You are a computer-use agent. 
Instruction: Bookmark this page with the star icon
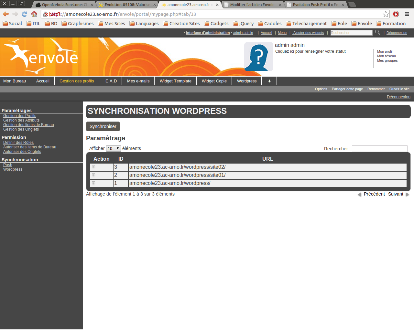point(386,14)
